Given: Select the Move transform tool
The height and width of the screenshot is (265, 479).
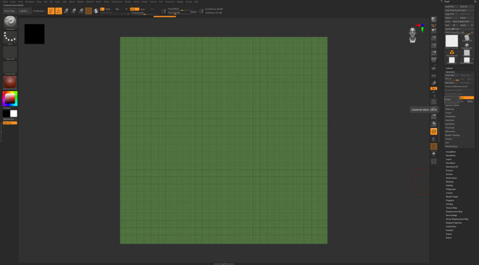Looking at the screenshot, I should click(x=66, y=11).
